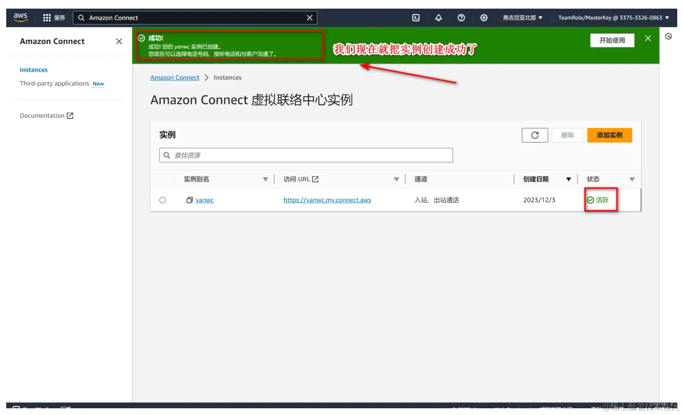The image size is (683, 415).
Task: Dismiss the green success banner
Action: pos(648,38)
